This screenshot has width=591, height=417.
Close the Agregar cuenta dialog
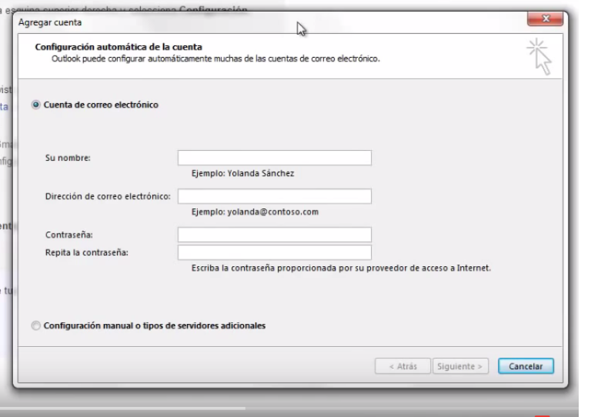[545, 18]
